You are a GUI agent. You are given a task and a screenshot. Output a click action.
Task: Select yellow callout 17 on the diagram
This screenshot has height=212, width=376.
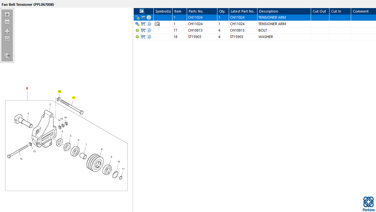click(74, 98)
